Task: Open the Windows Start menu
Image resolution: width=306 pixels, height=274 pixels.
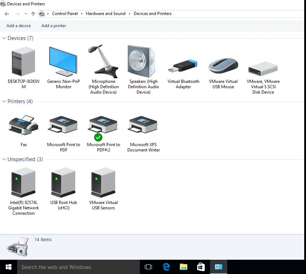Action: [x=9, y=267]
